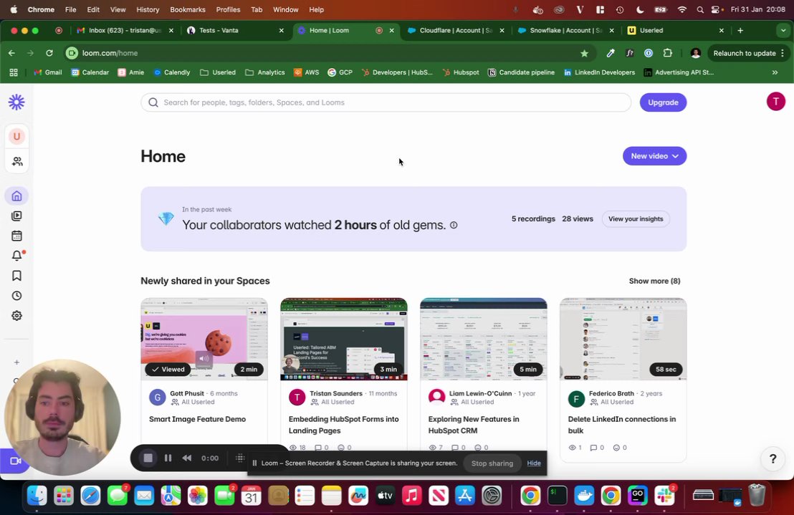The width and height of the screenshot is (794, 515).
Task: Click the Loom logo icon in sidebar
Action: point(16,102)
